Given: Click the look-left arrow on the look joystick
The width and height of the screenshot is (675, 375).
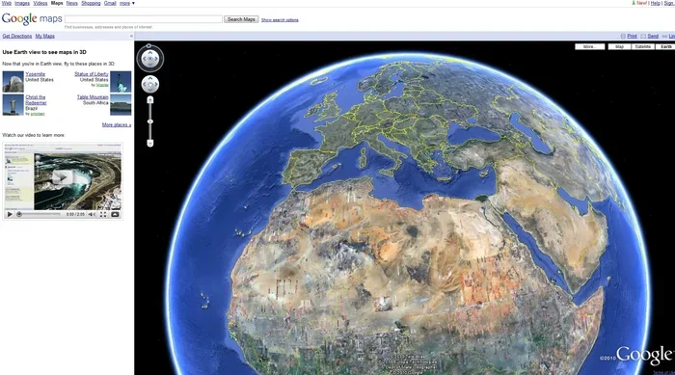Looking at the screenshot, I should 145,59.
